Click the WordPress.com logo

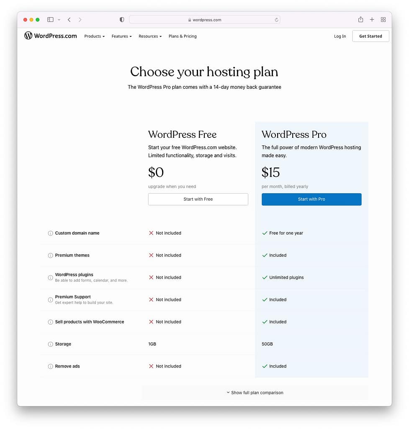(x=50, y=36)
